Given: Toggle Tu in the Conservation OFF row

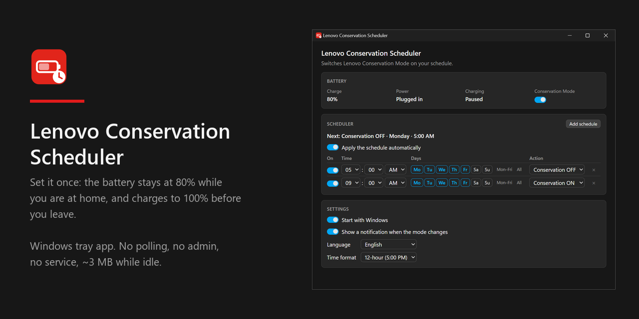Looking at the screenshot, I should click(x=429, y=170).
